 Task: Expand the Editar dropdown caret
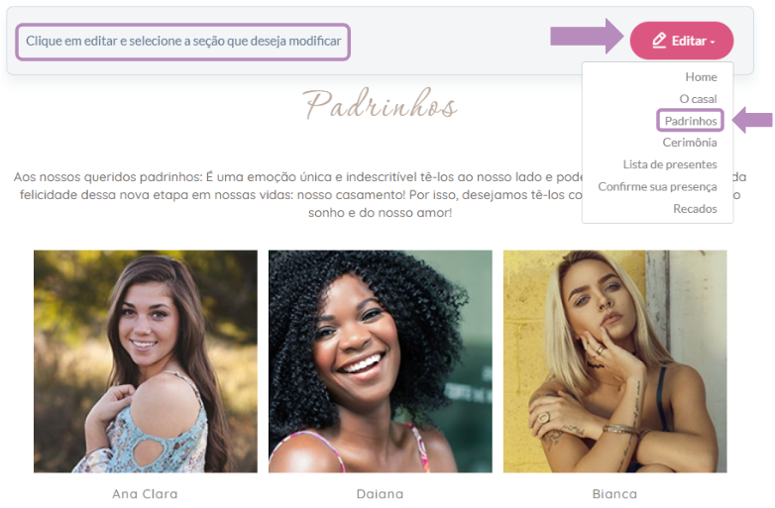[713, 43]
